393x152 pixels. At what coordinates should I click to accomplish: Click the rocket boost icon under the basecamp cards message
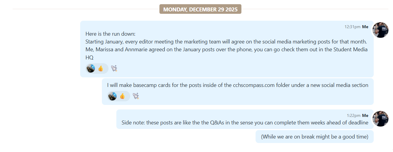[136, 96]
